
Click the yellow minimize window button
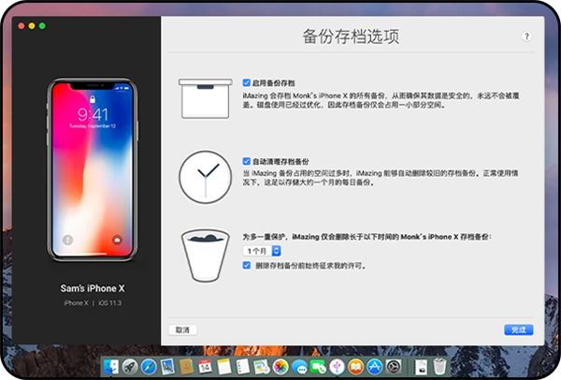32,26
